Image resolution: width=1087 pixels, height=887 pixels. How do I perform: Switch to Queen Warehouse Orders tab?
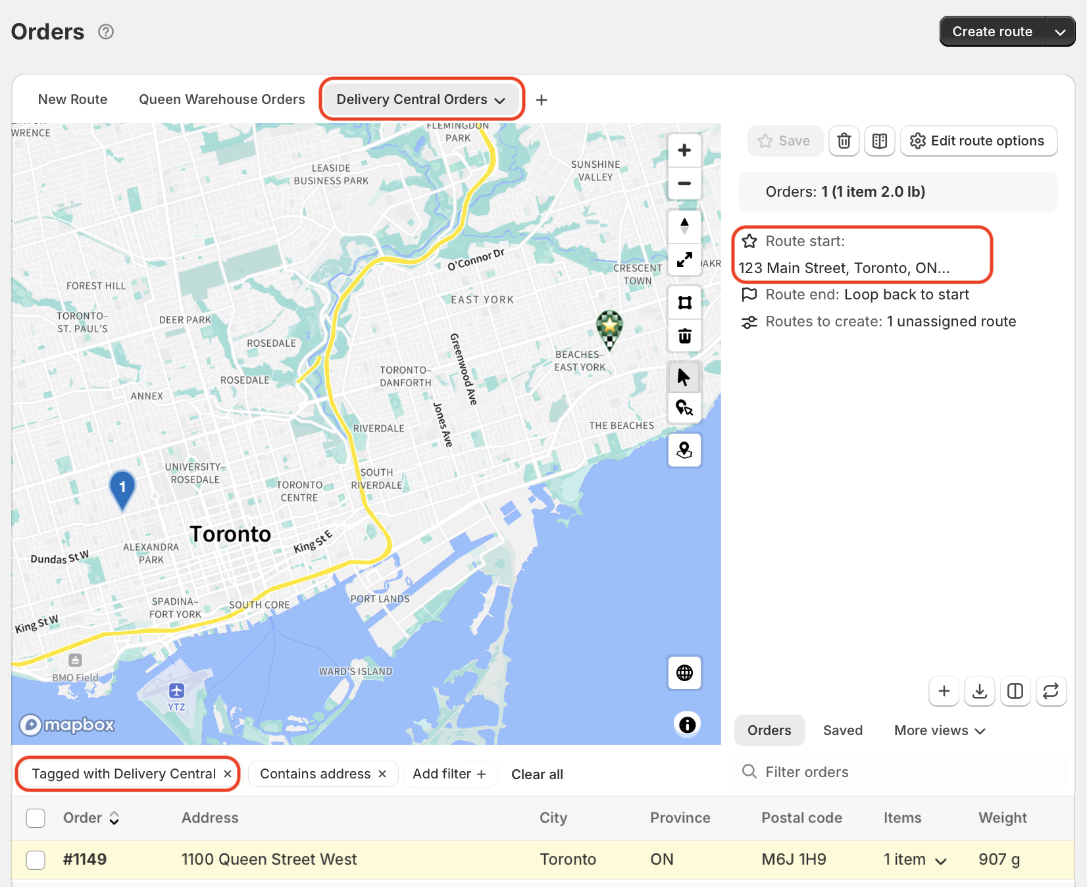pyautogui.click(x=222, y=99)
